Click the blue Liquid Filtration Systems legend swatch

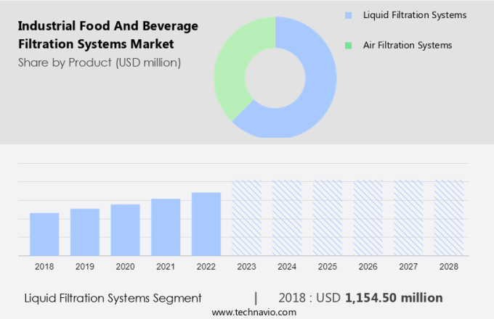pyautogui.click(x=348, y=15)
